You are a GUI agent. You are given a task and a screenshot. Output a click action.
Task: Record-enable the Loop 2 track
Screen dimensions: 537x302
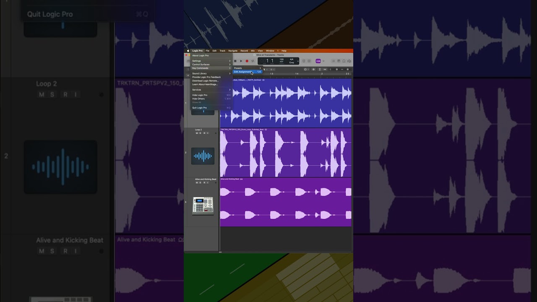coord(204,133)
